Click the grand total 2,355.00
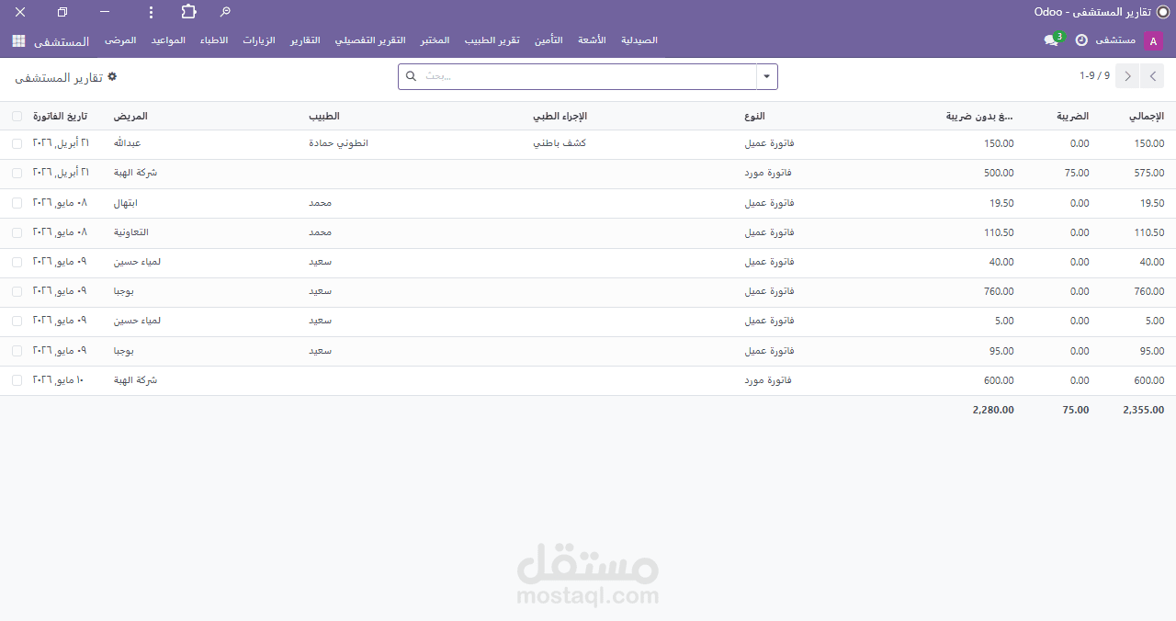This screenshot has width=1176, height=621. [1144, 411]
